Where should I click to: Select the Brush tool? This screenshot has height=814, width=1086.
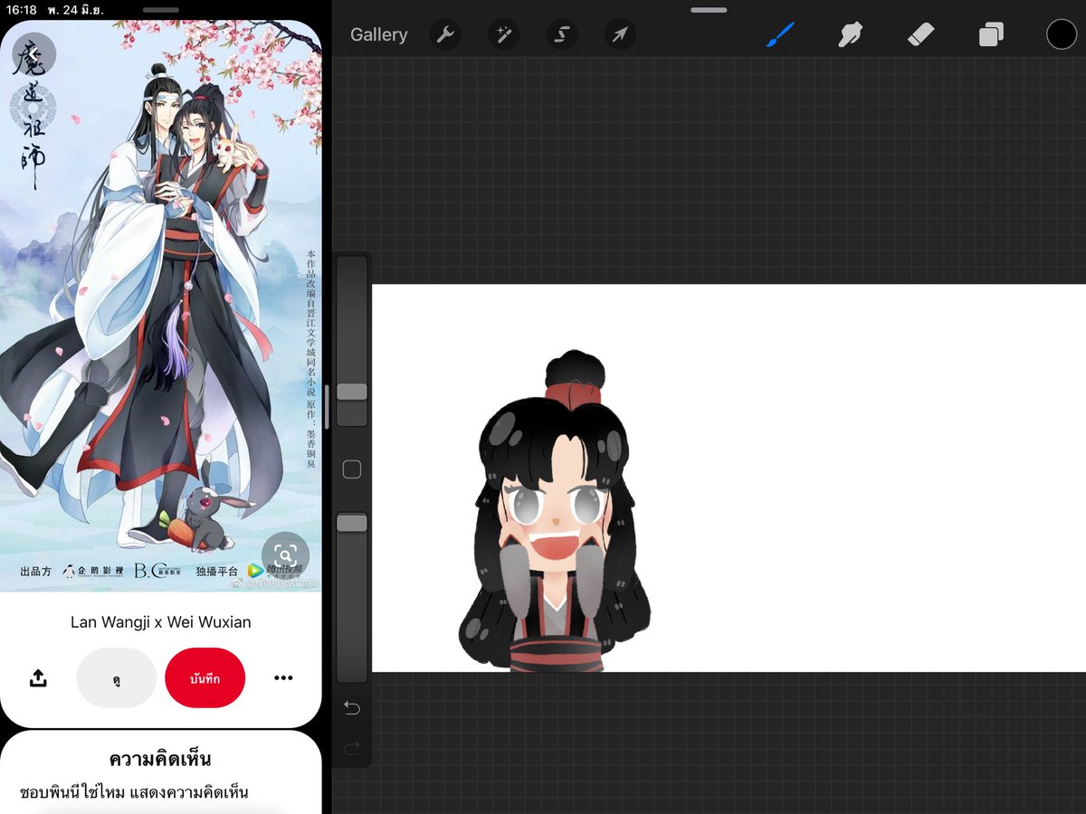coord(779,35)
